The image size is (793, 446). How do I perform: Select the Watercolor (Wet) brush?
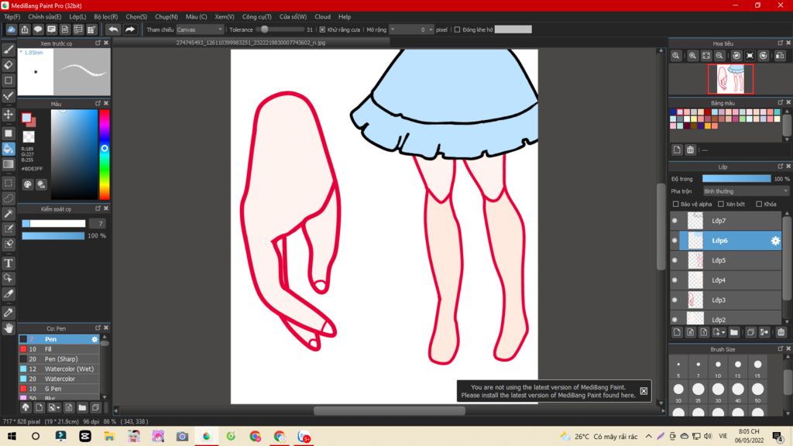[59, 369]
